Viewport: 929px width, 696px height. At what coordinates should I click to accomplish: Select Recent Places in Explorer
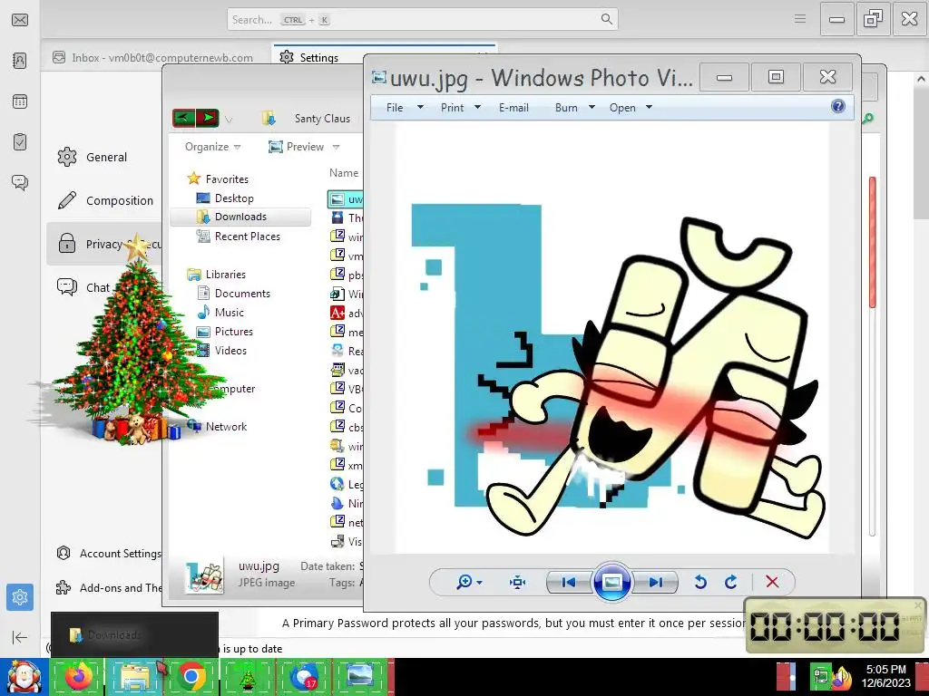[239, 237]
